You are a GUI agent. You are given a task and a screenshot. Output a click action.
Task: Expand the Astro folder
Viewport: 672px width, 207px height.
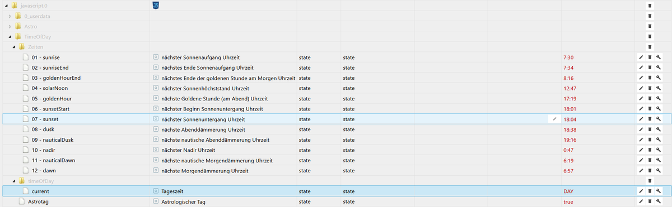[x=10, y=26]
